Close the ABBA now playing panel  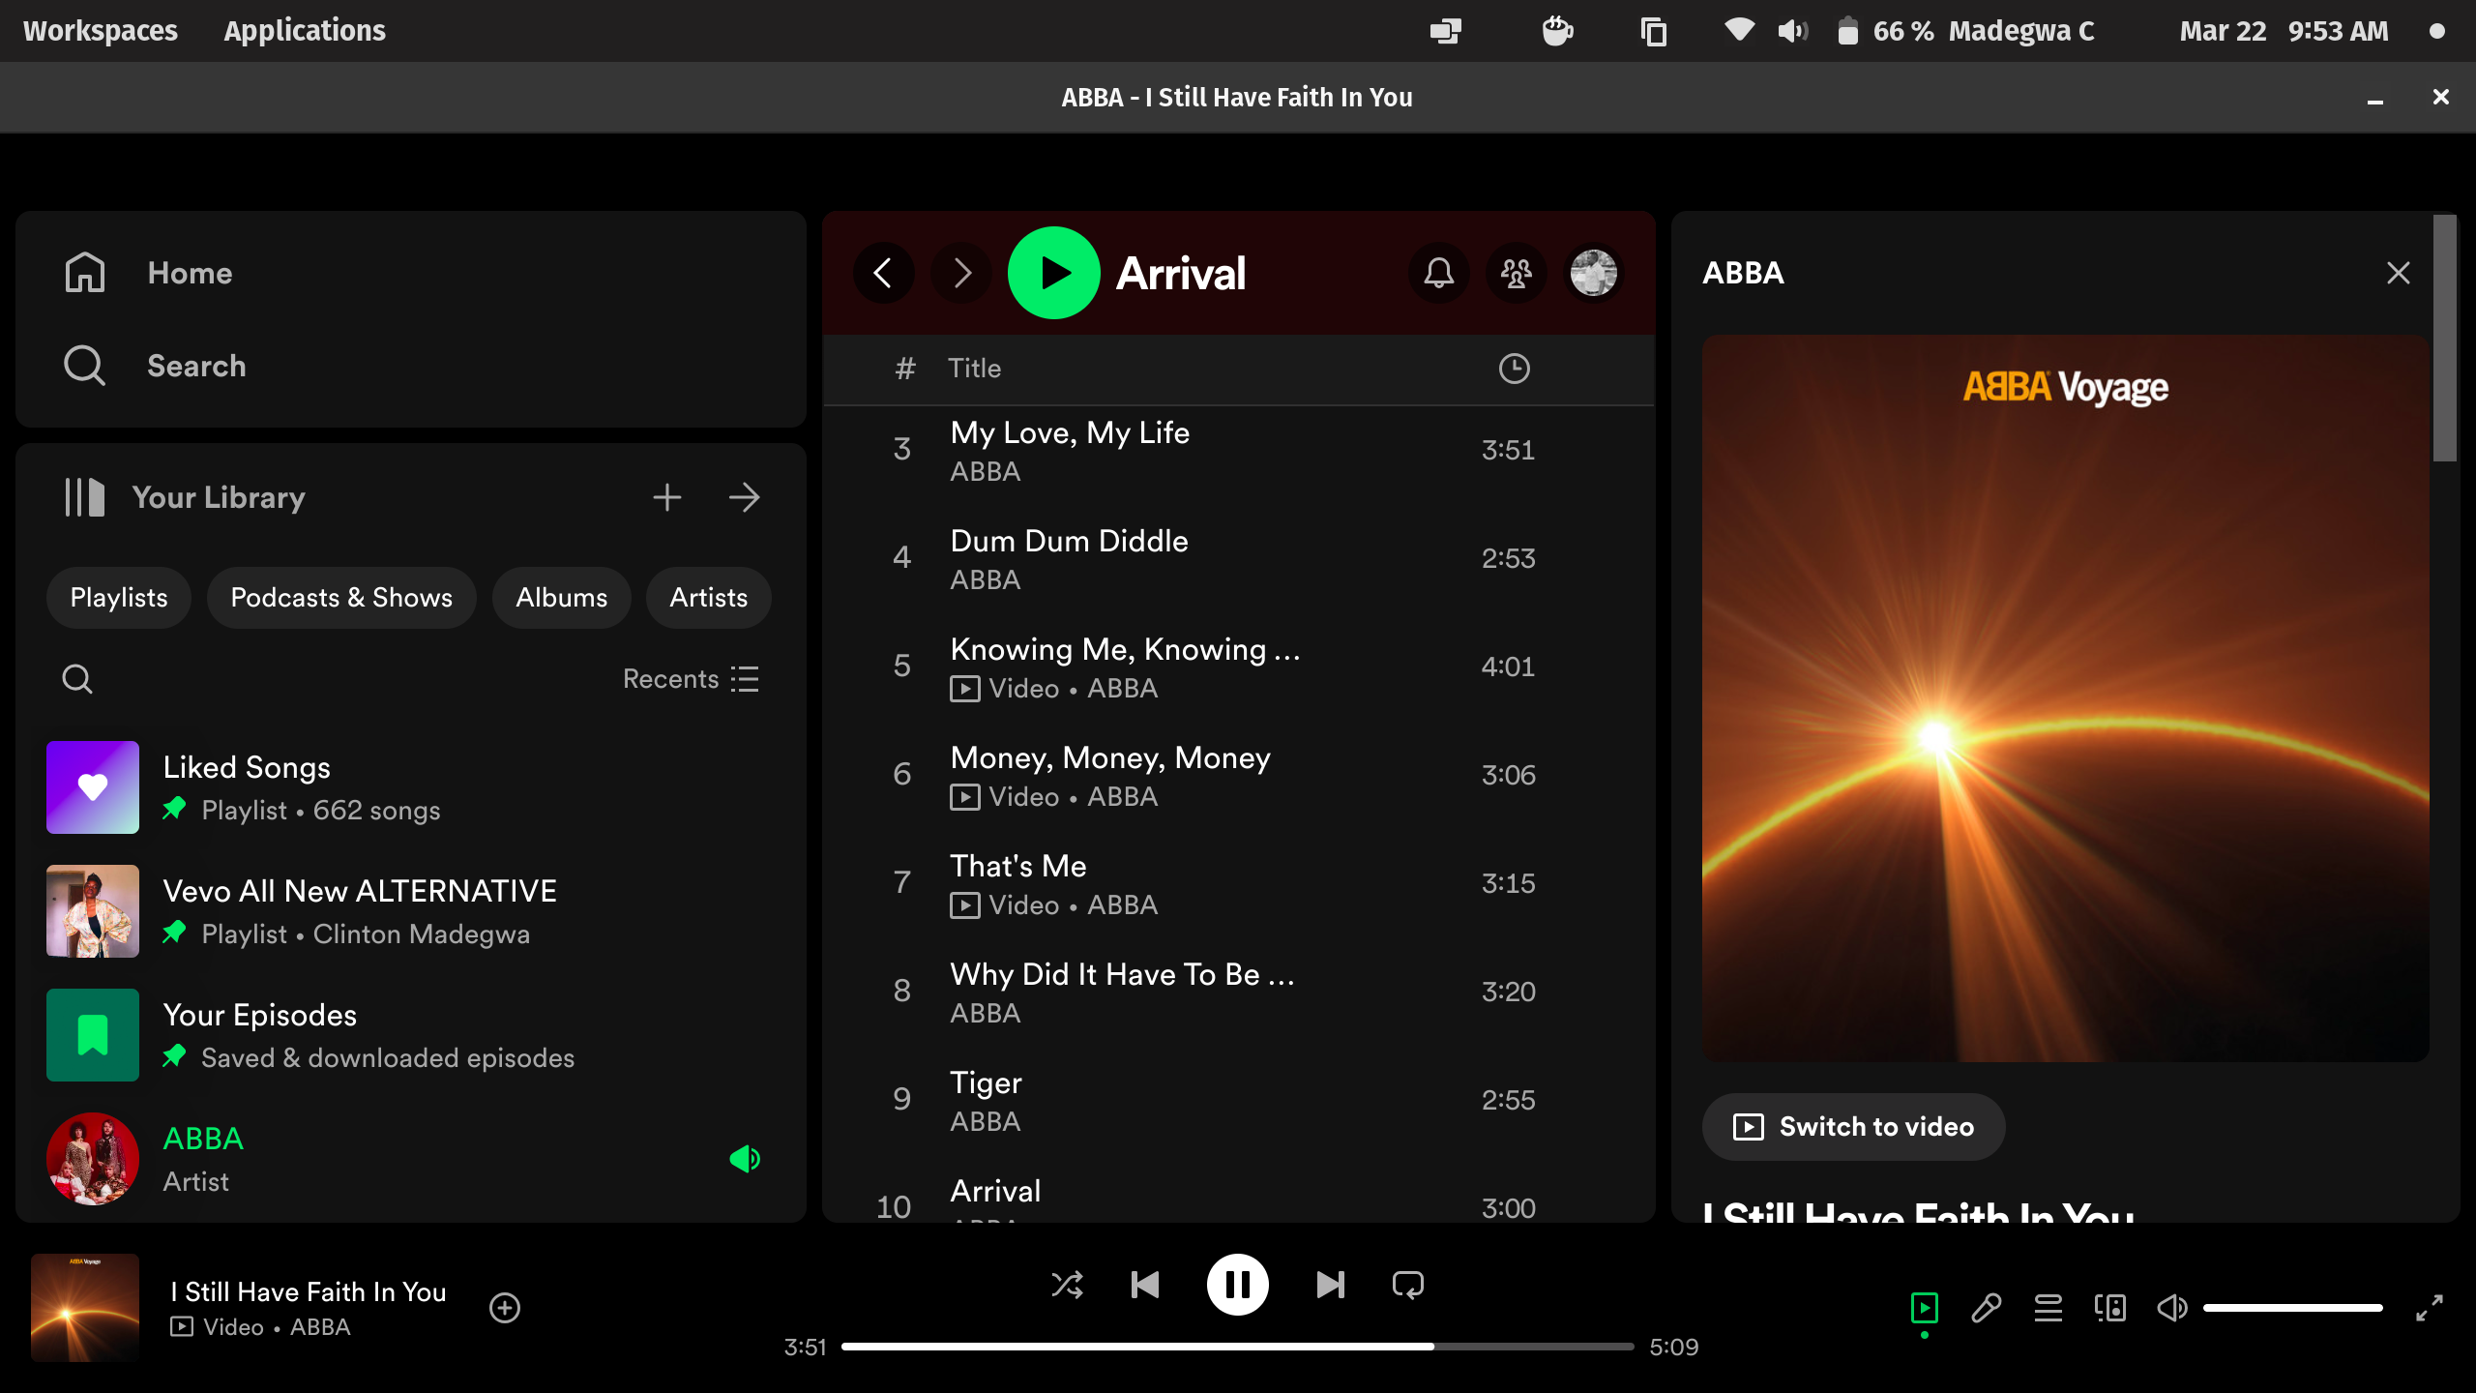[2399, 273]
